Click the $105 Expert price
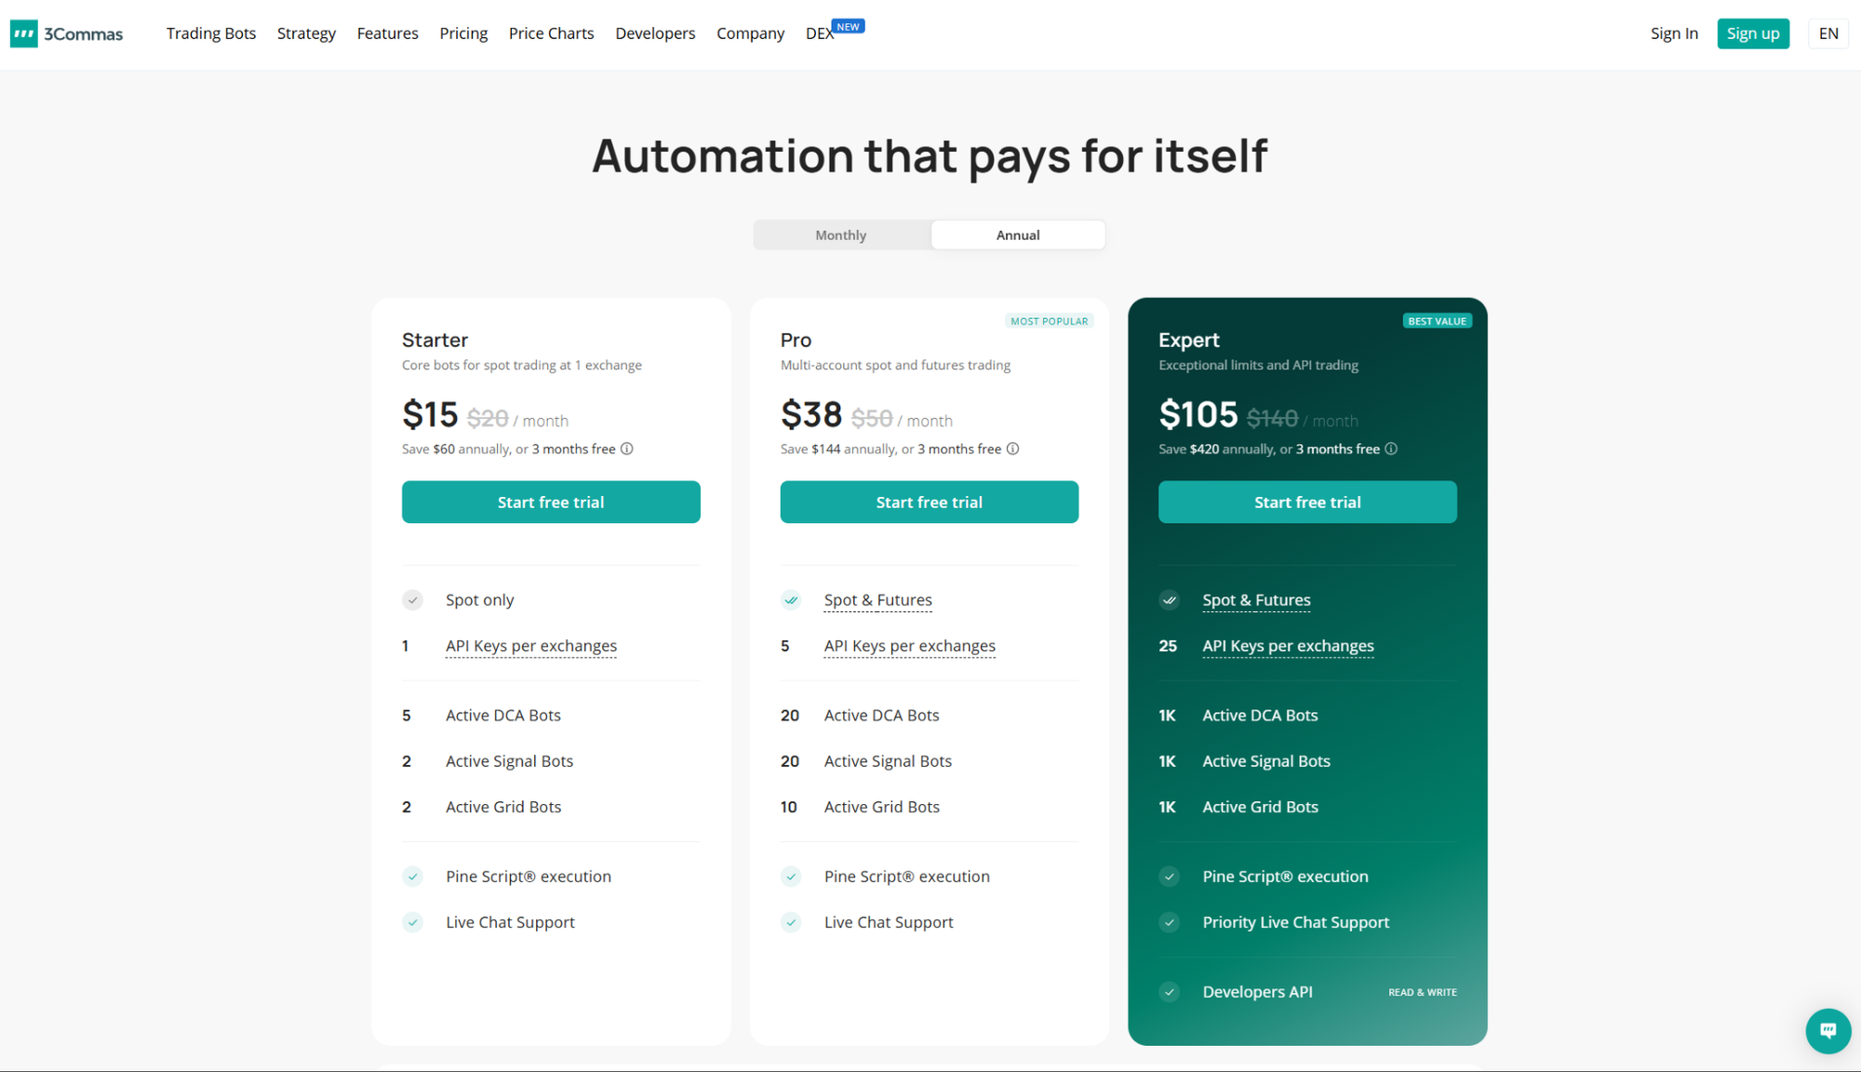This screenshot has height=1072, width=1861. coord(1198,414)
